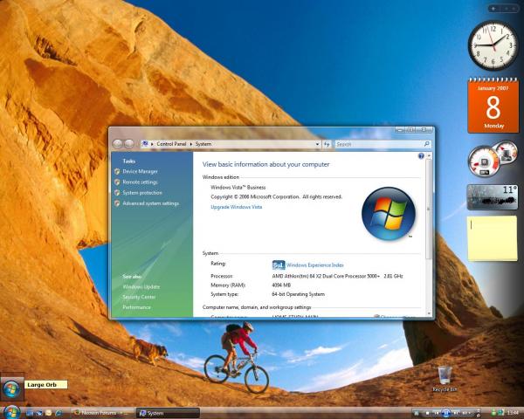
Task: Click the text Windows Vista™ Business
Action: click(x=238, y=188)
